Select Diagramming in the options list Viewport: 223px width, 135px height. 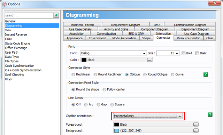click(32, 26)
